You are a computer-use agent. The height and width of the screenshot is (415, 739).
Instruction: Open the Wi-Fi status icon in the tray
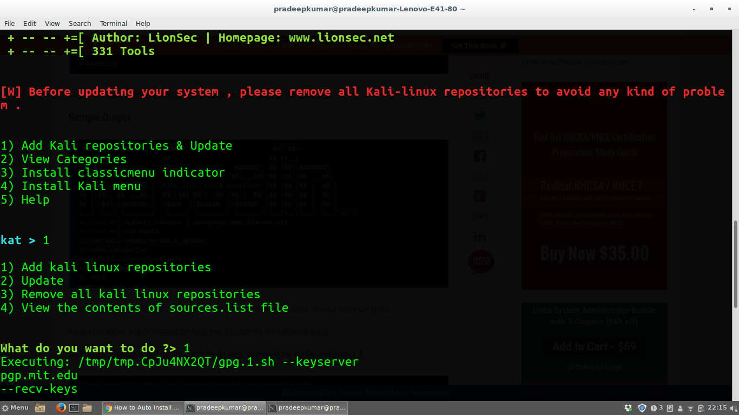pos(690,409)
